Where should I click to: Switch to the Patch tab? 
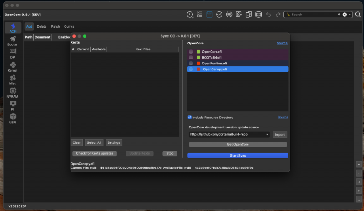tap(56, 27)
